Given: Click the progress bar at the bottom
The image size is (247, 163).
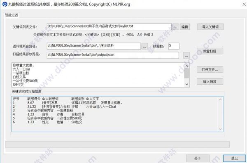Looking at the screenshot, I should 117,144.
